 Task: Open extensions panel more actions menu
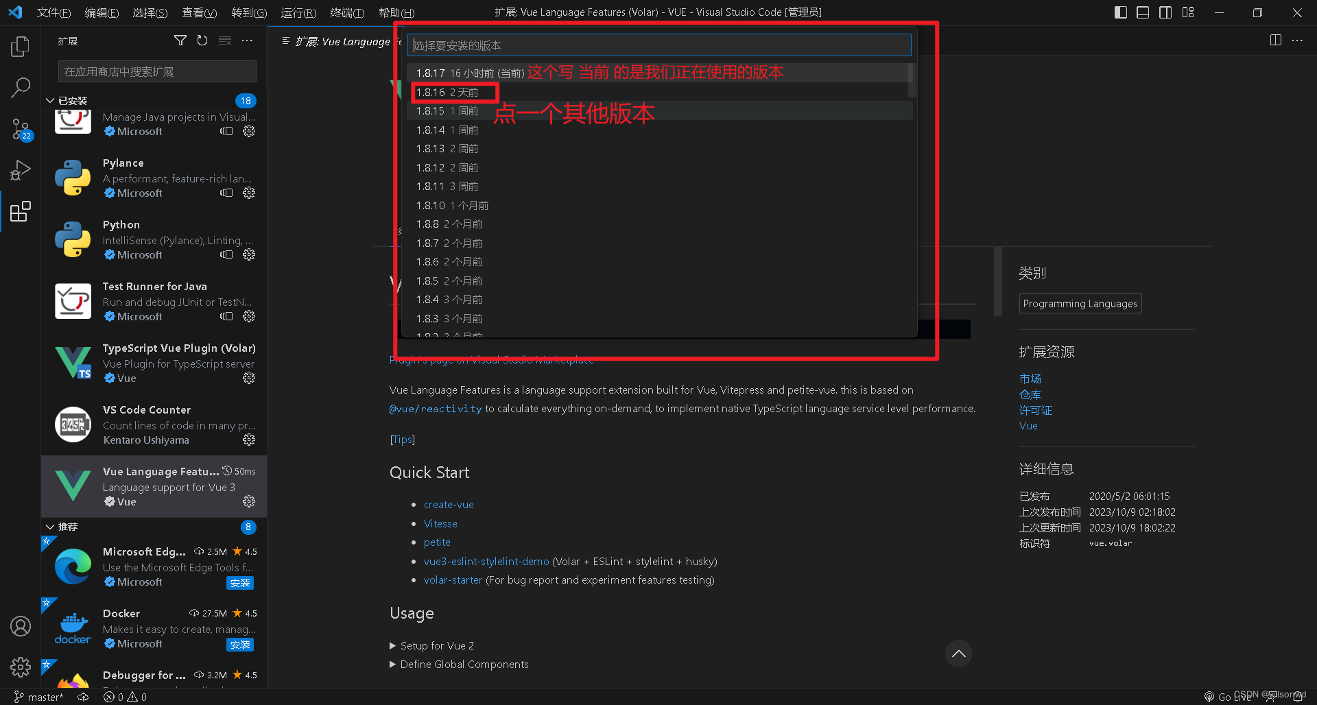[248, 40]
